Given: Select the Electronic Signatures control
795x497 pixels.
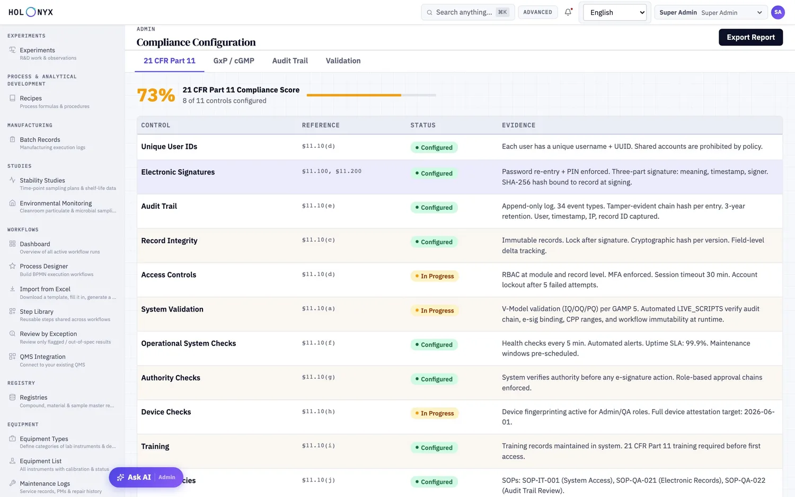Looking at the screenshot, I should 178,172.
